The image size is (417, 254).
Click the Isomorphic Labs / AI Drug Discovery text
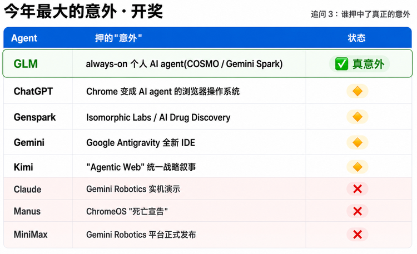(x=158, y=117)
